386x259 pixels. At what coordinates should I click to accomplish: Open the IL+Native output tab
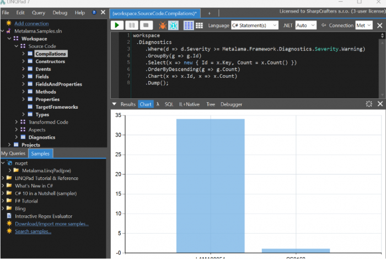[x=189, y=104]
